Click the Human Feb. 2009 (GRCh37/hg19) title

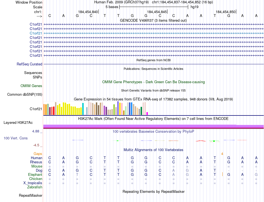click(x=121, y=2)
